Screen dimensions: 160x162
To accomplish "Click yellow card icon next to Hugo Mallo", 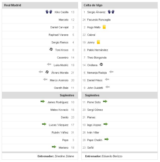I will pyautogui.click(x=104, y=27).
